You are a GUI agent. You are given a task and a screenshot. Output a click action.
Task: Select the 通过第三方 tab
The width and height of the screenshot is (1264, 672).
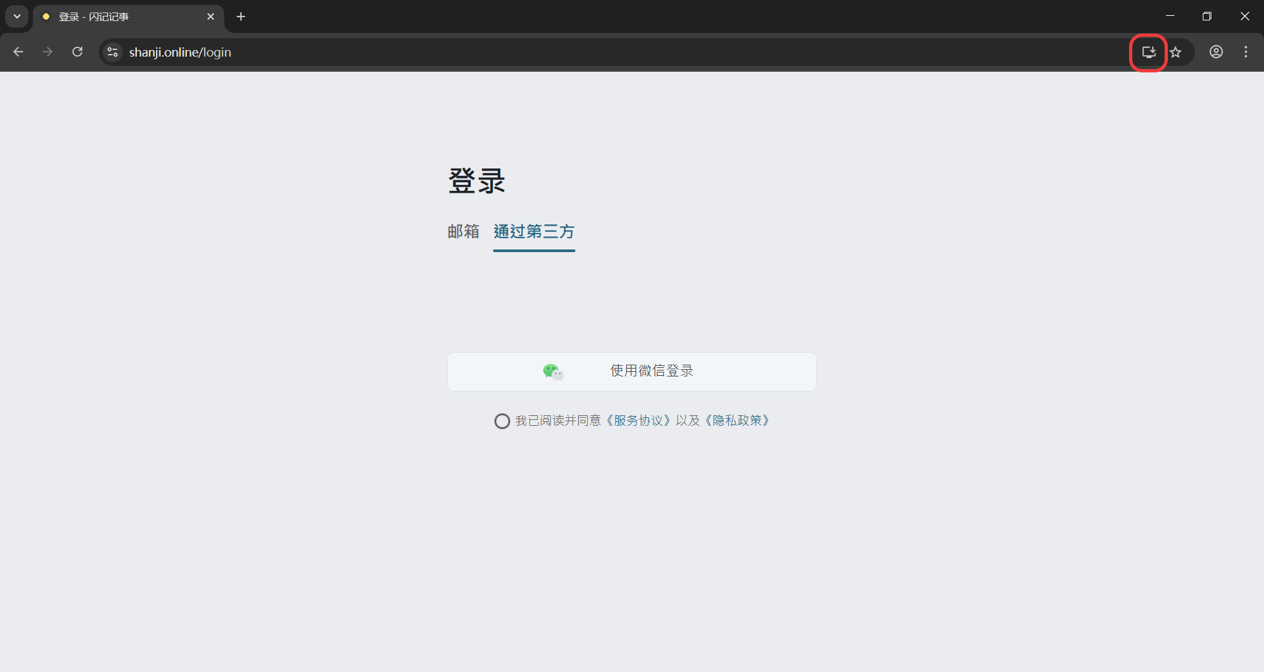(x=534, y=232)
